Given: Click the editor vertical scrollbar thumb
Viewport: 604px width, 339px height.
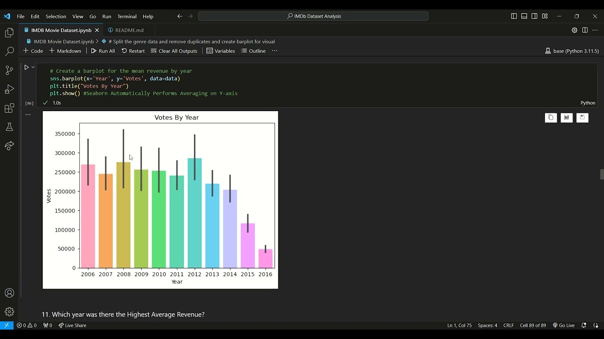Looking at the screenshot, I should (602, 174).
